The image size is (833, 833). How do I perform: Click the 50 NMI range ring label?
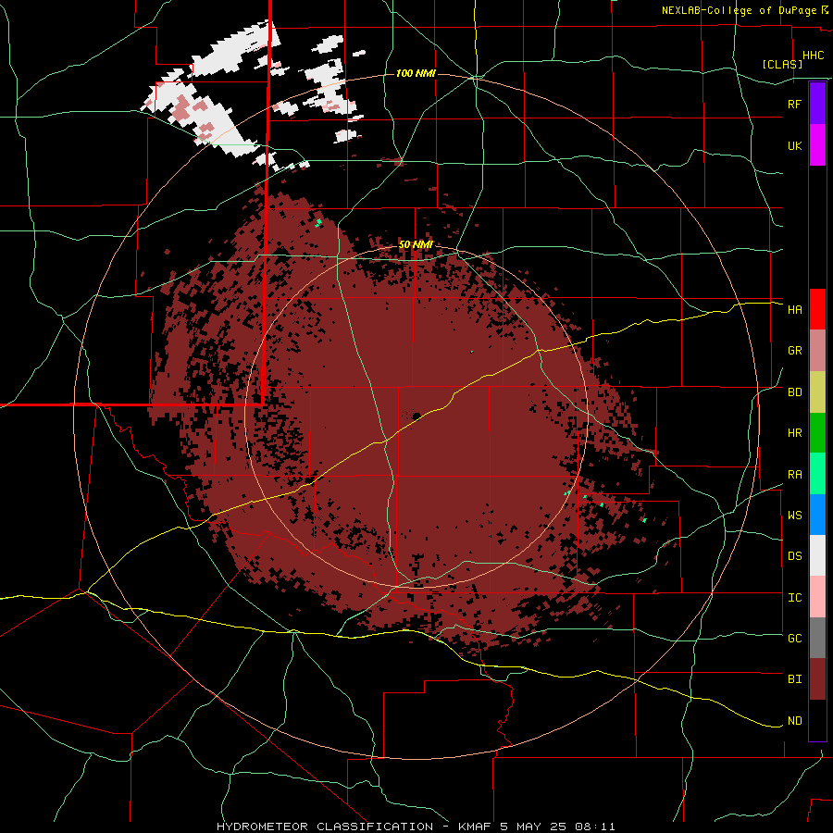pos(416,244)
